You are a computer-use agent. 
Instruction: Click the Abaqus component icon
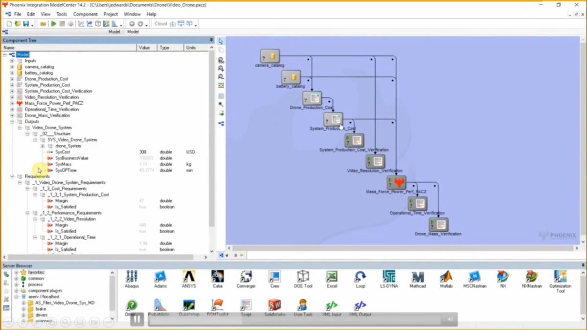[132, 280]
